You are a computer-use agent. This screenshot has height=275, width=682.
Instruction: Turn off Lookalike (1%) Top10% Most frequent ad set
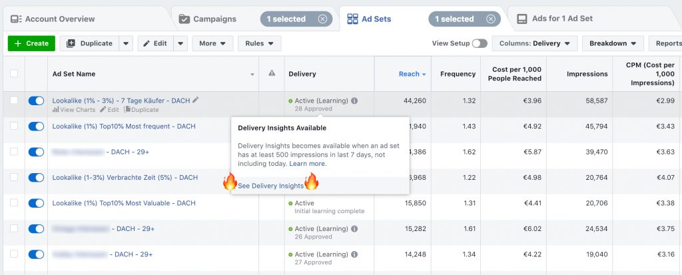pyautogui.click(x=36, y=127)
